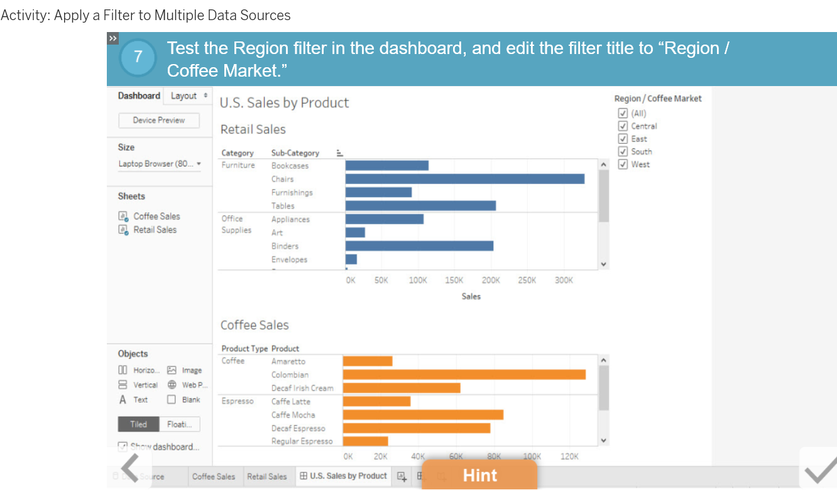This screenshot has width=837, height=490.
Task: Toggle the (All) region checkbox
Action: point(623,113)
